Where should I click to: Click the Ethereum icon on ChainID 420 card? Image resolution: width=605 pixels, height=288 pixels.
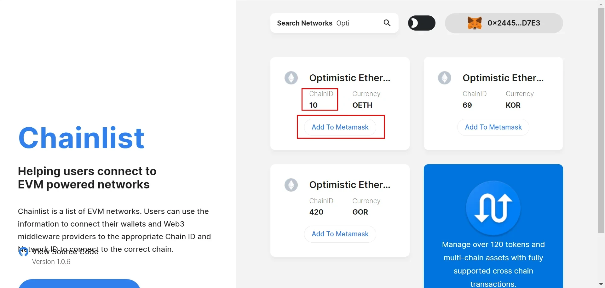[291, 185]
